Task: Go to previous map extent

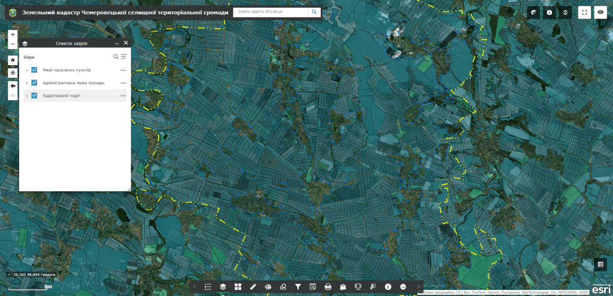Action: click(13, 86)
